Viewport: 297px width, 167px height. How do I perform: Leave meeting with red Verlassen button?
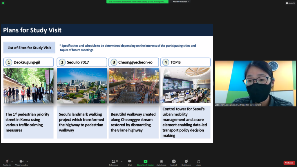coord(289,163)
